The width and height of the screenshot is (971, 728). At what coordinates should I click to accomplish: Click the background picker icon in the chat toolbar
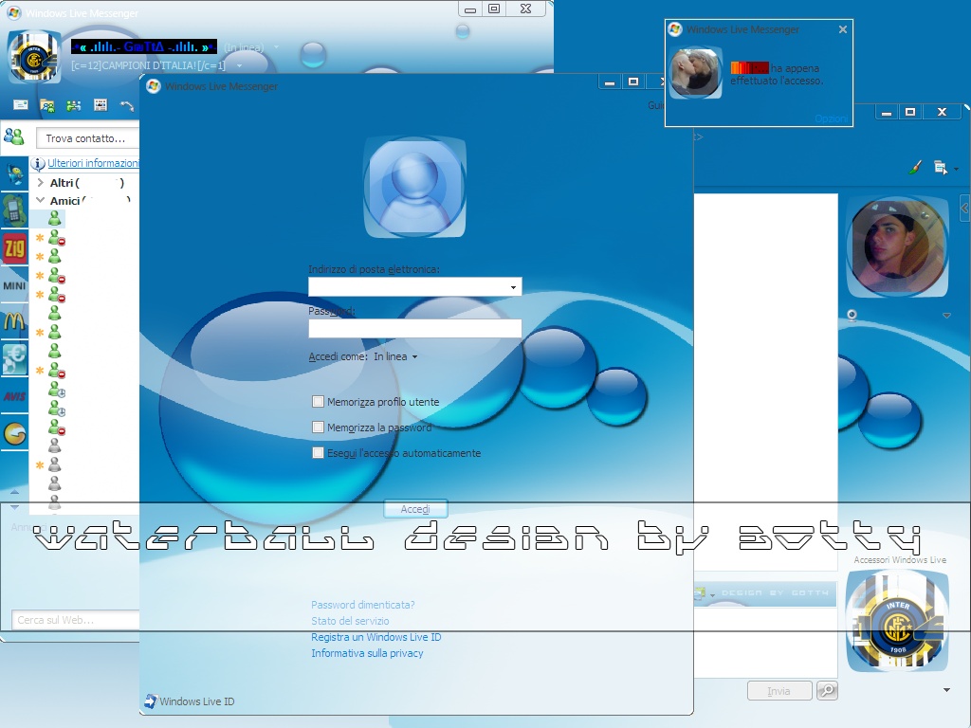tap(700, 593)
